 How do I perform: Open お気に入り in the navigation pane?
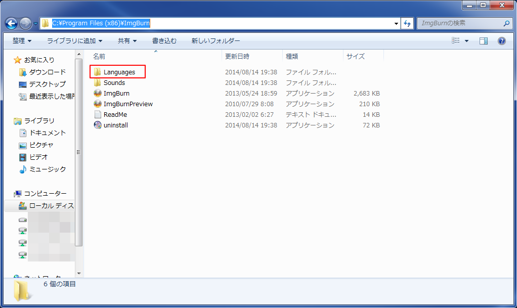39,60
